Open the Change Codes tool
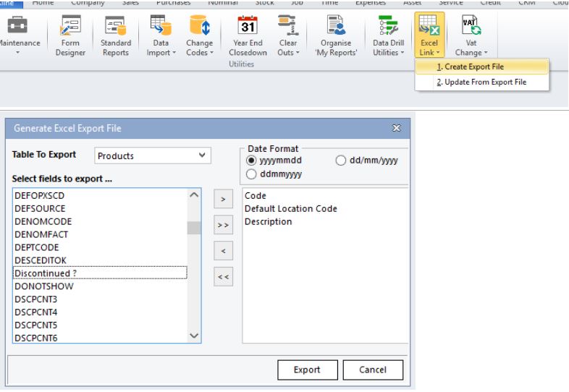 pos(199,35)
